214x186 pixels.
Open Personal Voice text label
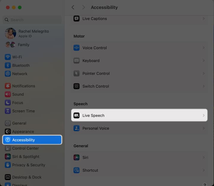(x=96, y=128)
